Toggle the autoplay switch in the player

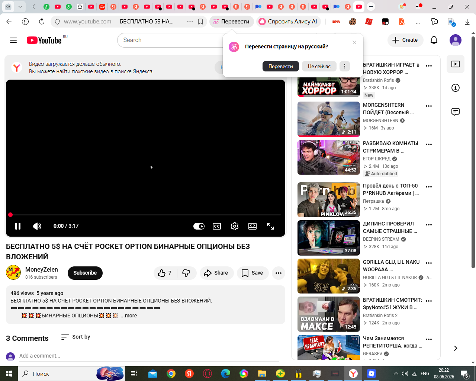(199, 226)
